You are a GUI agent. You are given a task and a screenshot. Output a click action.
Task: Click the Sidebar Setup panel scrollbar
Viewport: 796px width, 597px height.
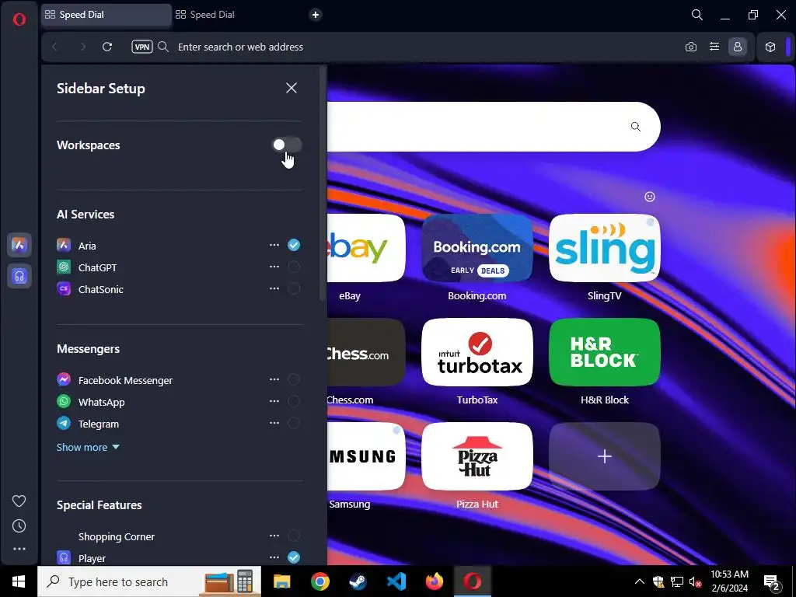tap(323, 183)
